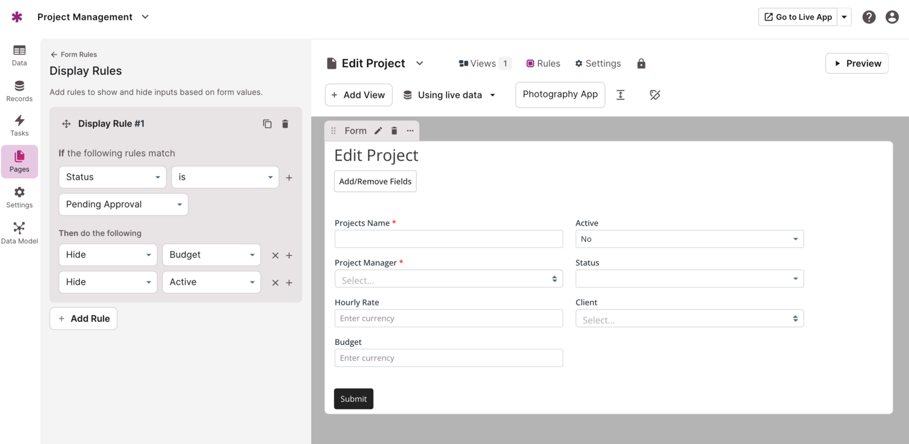Click the lock icon beside Settings
The width and height of the screenshot is (909, 444).
(641, 64)
